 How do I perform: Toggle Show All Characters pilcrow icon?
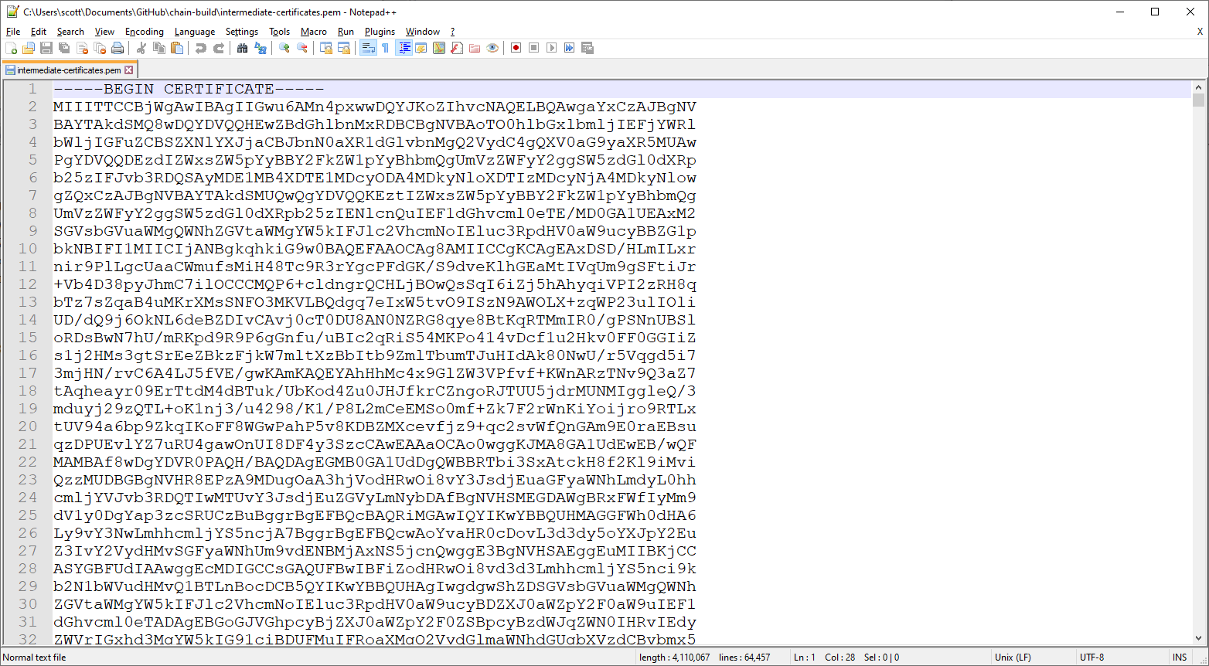tap(385, 48)
